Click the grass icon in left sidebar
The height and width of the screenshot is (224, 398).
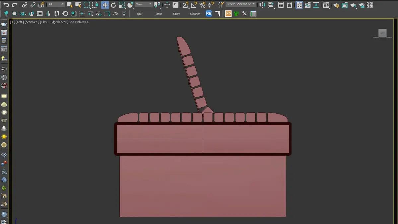4,188
